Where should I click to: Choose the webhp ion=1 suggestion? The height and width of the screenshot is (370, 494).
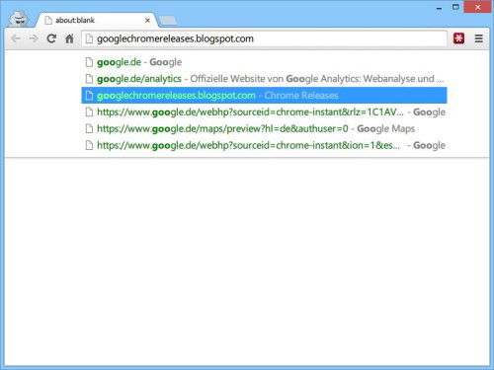[x=264, y=145]
